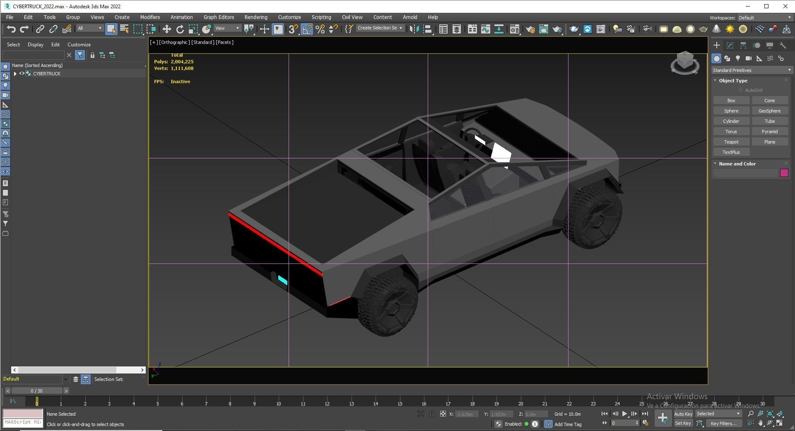
Task: Open the Display panel tab
Action: coord(770,45)
